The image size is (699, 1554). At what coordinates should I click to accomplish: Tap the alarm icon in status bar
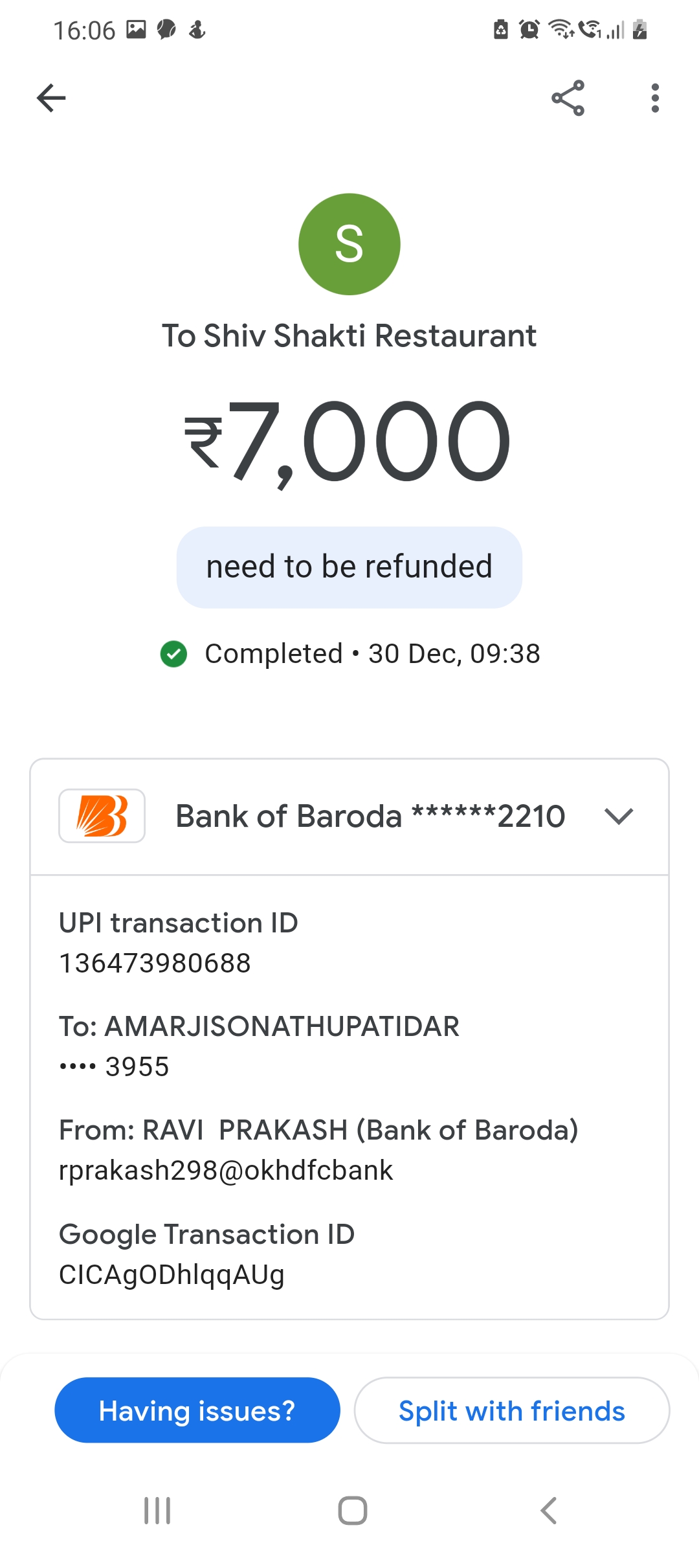click(x=529, y=30)
